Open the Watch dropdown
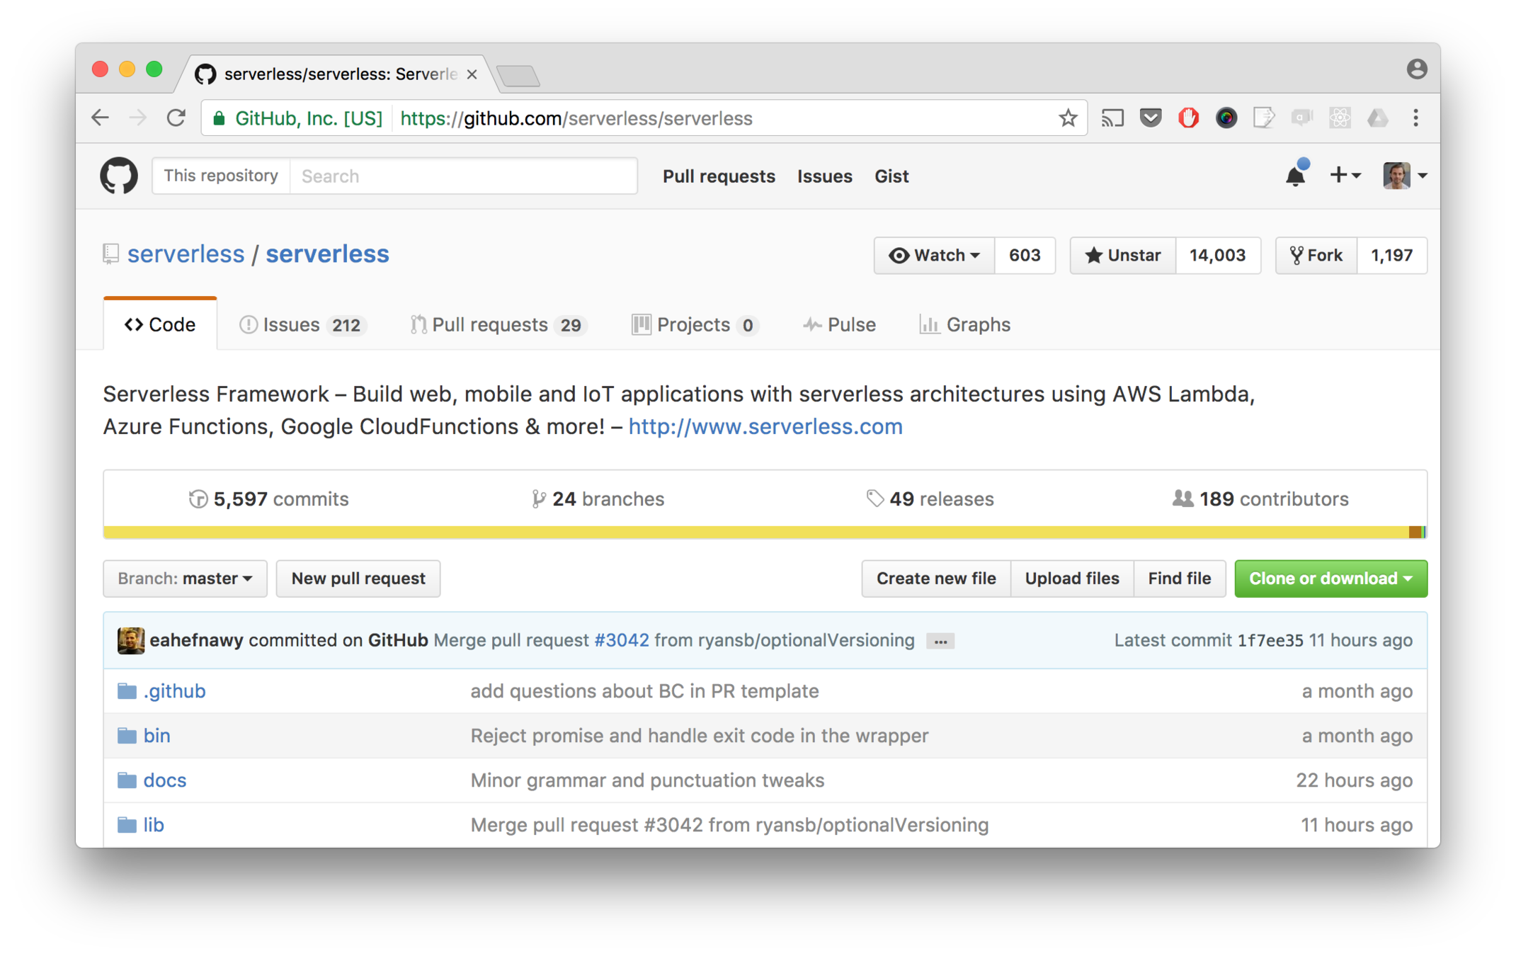1516x956 pixels. click(935, 255)
